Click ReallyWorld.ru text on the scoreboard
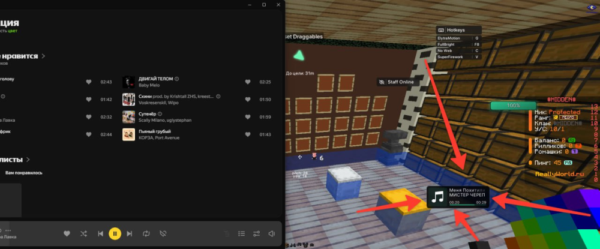Screen dimensions: 600x249 pos(560,174)
